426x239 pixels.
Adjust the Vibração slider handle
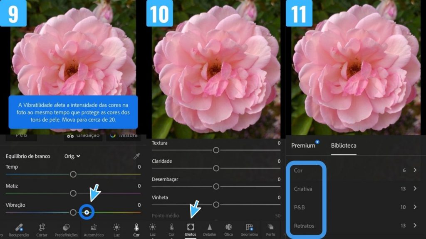pos(73,212)
